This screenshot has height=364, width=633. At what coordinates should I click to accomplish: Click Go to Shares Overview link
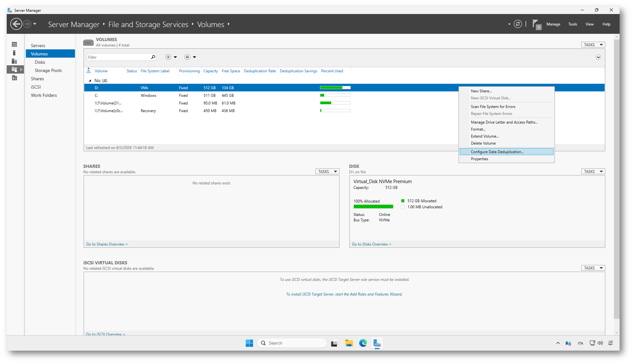(x=107, y=244)
